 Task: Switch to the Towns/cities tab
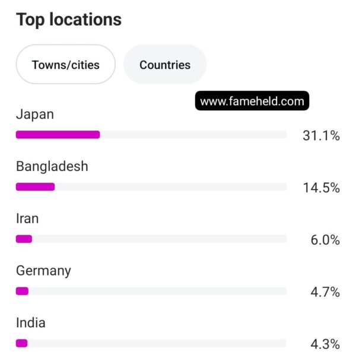(65, 65)
